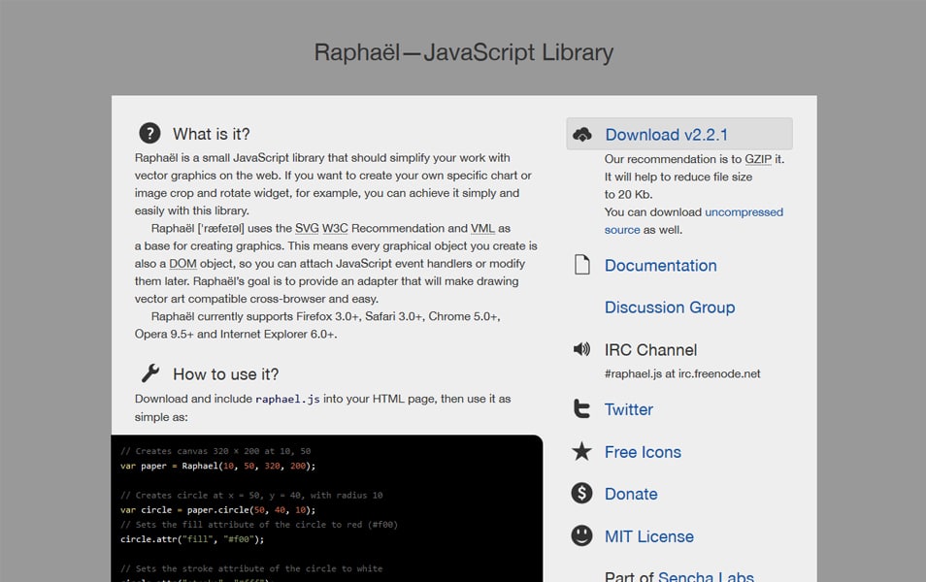Click the comment about setting the fill attribute to red
The height and width of the screenshot is (582, 926).
click(259, 524)
